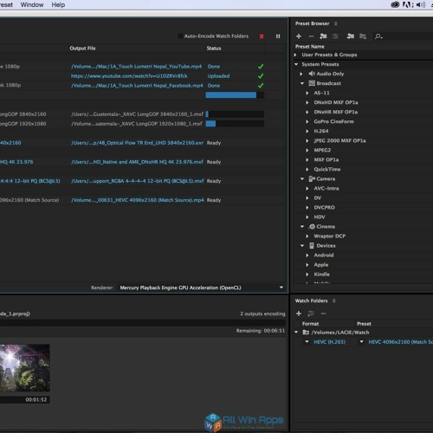The width and height of the screenshot is (433, 433).
Task: Click the large Facebook group encoding progress bar
Action: tap(235, 95)
